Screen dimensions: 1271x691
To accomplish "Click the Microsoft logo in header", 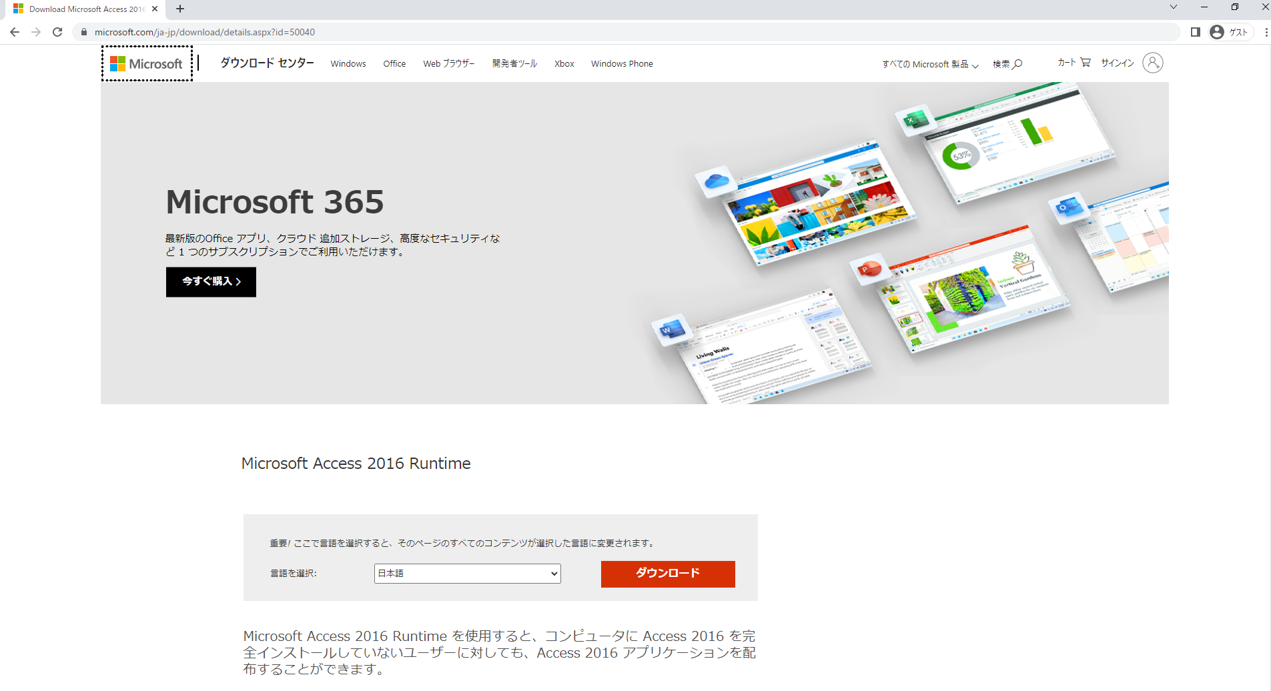I will click(147, 63).
